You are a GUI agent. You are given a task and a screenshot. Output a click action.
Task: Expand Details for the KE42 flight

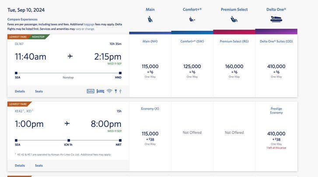(20, 166)
